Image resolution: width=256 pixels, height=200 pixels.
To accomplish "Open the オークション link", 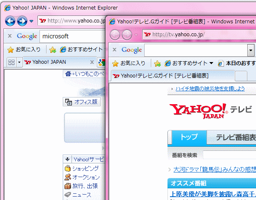I will pyautogui.click(x=86, y=177).
